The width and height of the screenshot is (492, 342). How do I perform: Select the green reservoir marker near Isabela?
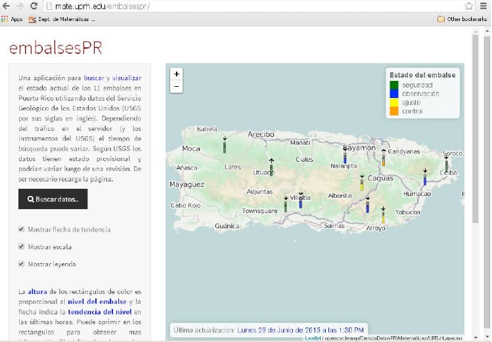coord(225,147)
